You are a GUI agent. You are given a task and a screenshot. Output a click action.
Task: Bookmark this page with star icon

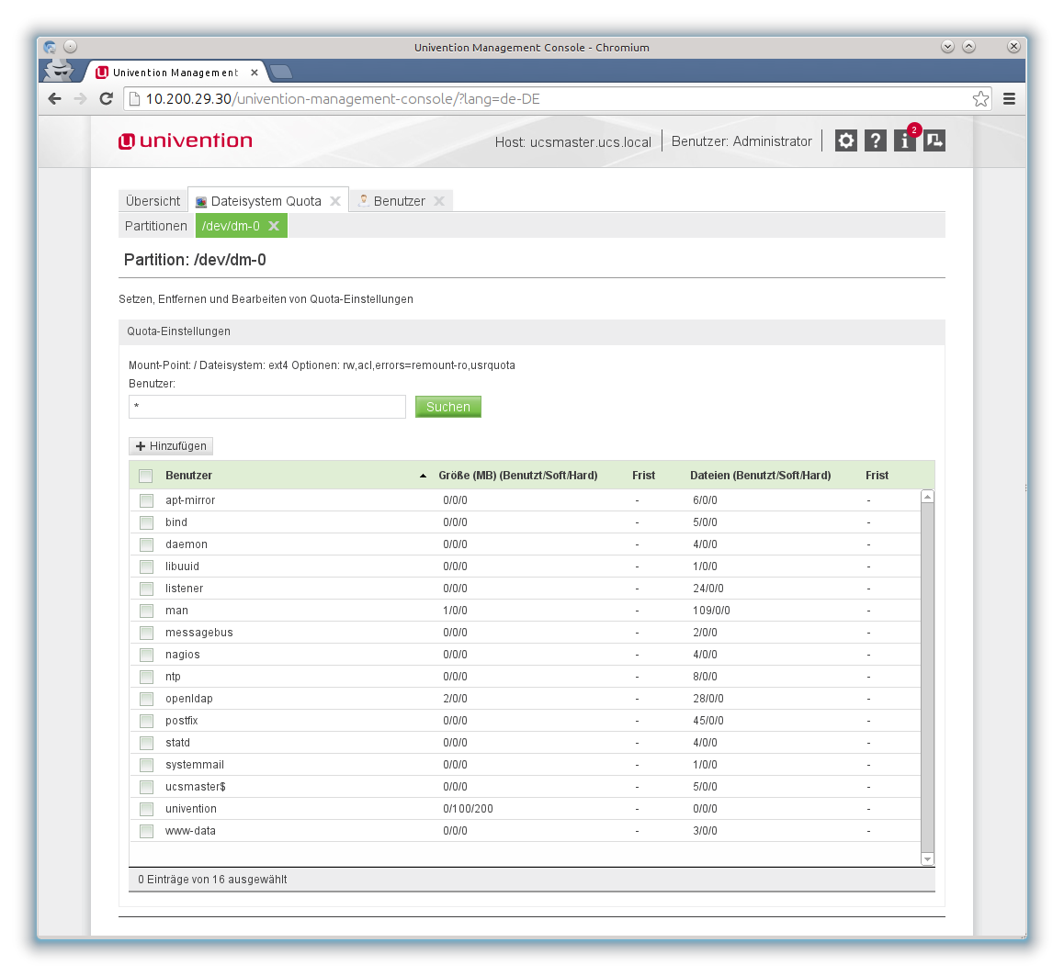[980, 99]
